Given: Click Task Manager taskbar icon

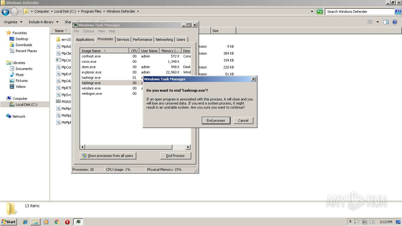Looking at the screenshot, I should coord(78,222).
